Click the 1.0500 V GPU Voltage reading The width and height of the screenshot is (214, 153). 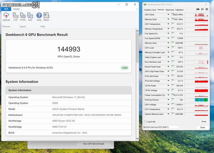click(179, 104)
